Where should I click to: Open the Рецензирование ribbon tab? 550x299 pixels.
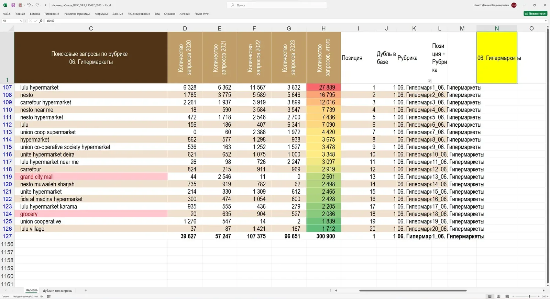tap(139, 14)
